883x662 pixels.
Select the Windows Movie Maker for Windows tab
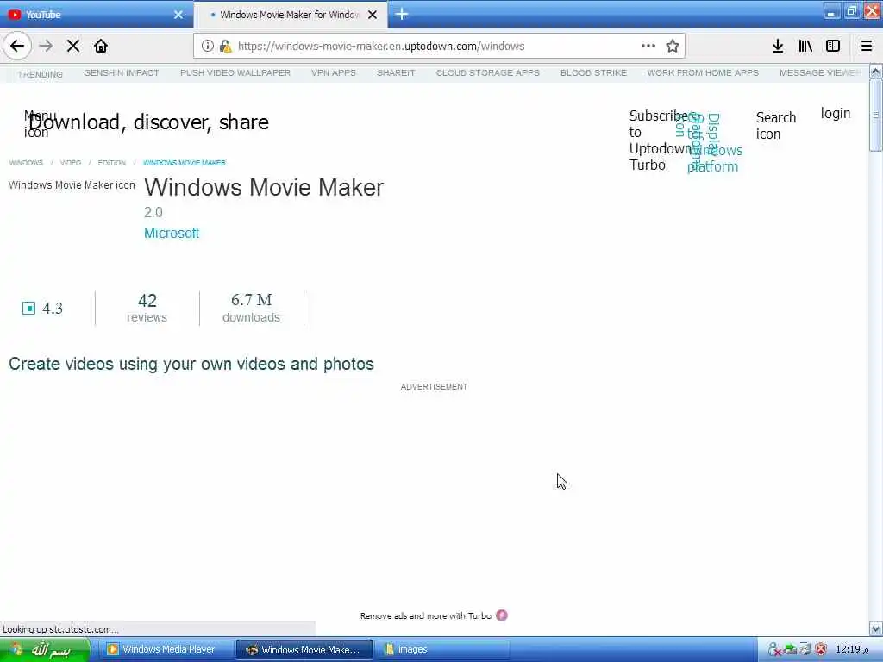(x=290, y=15)
